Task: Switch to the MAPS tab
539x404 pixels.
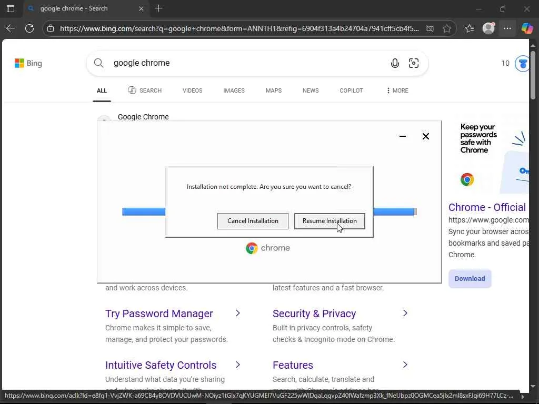Action: 274,90
